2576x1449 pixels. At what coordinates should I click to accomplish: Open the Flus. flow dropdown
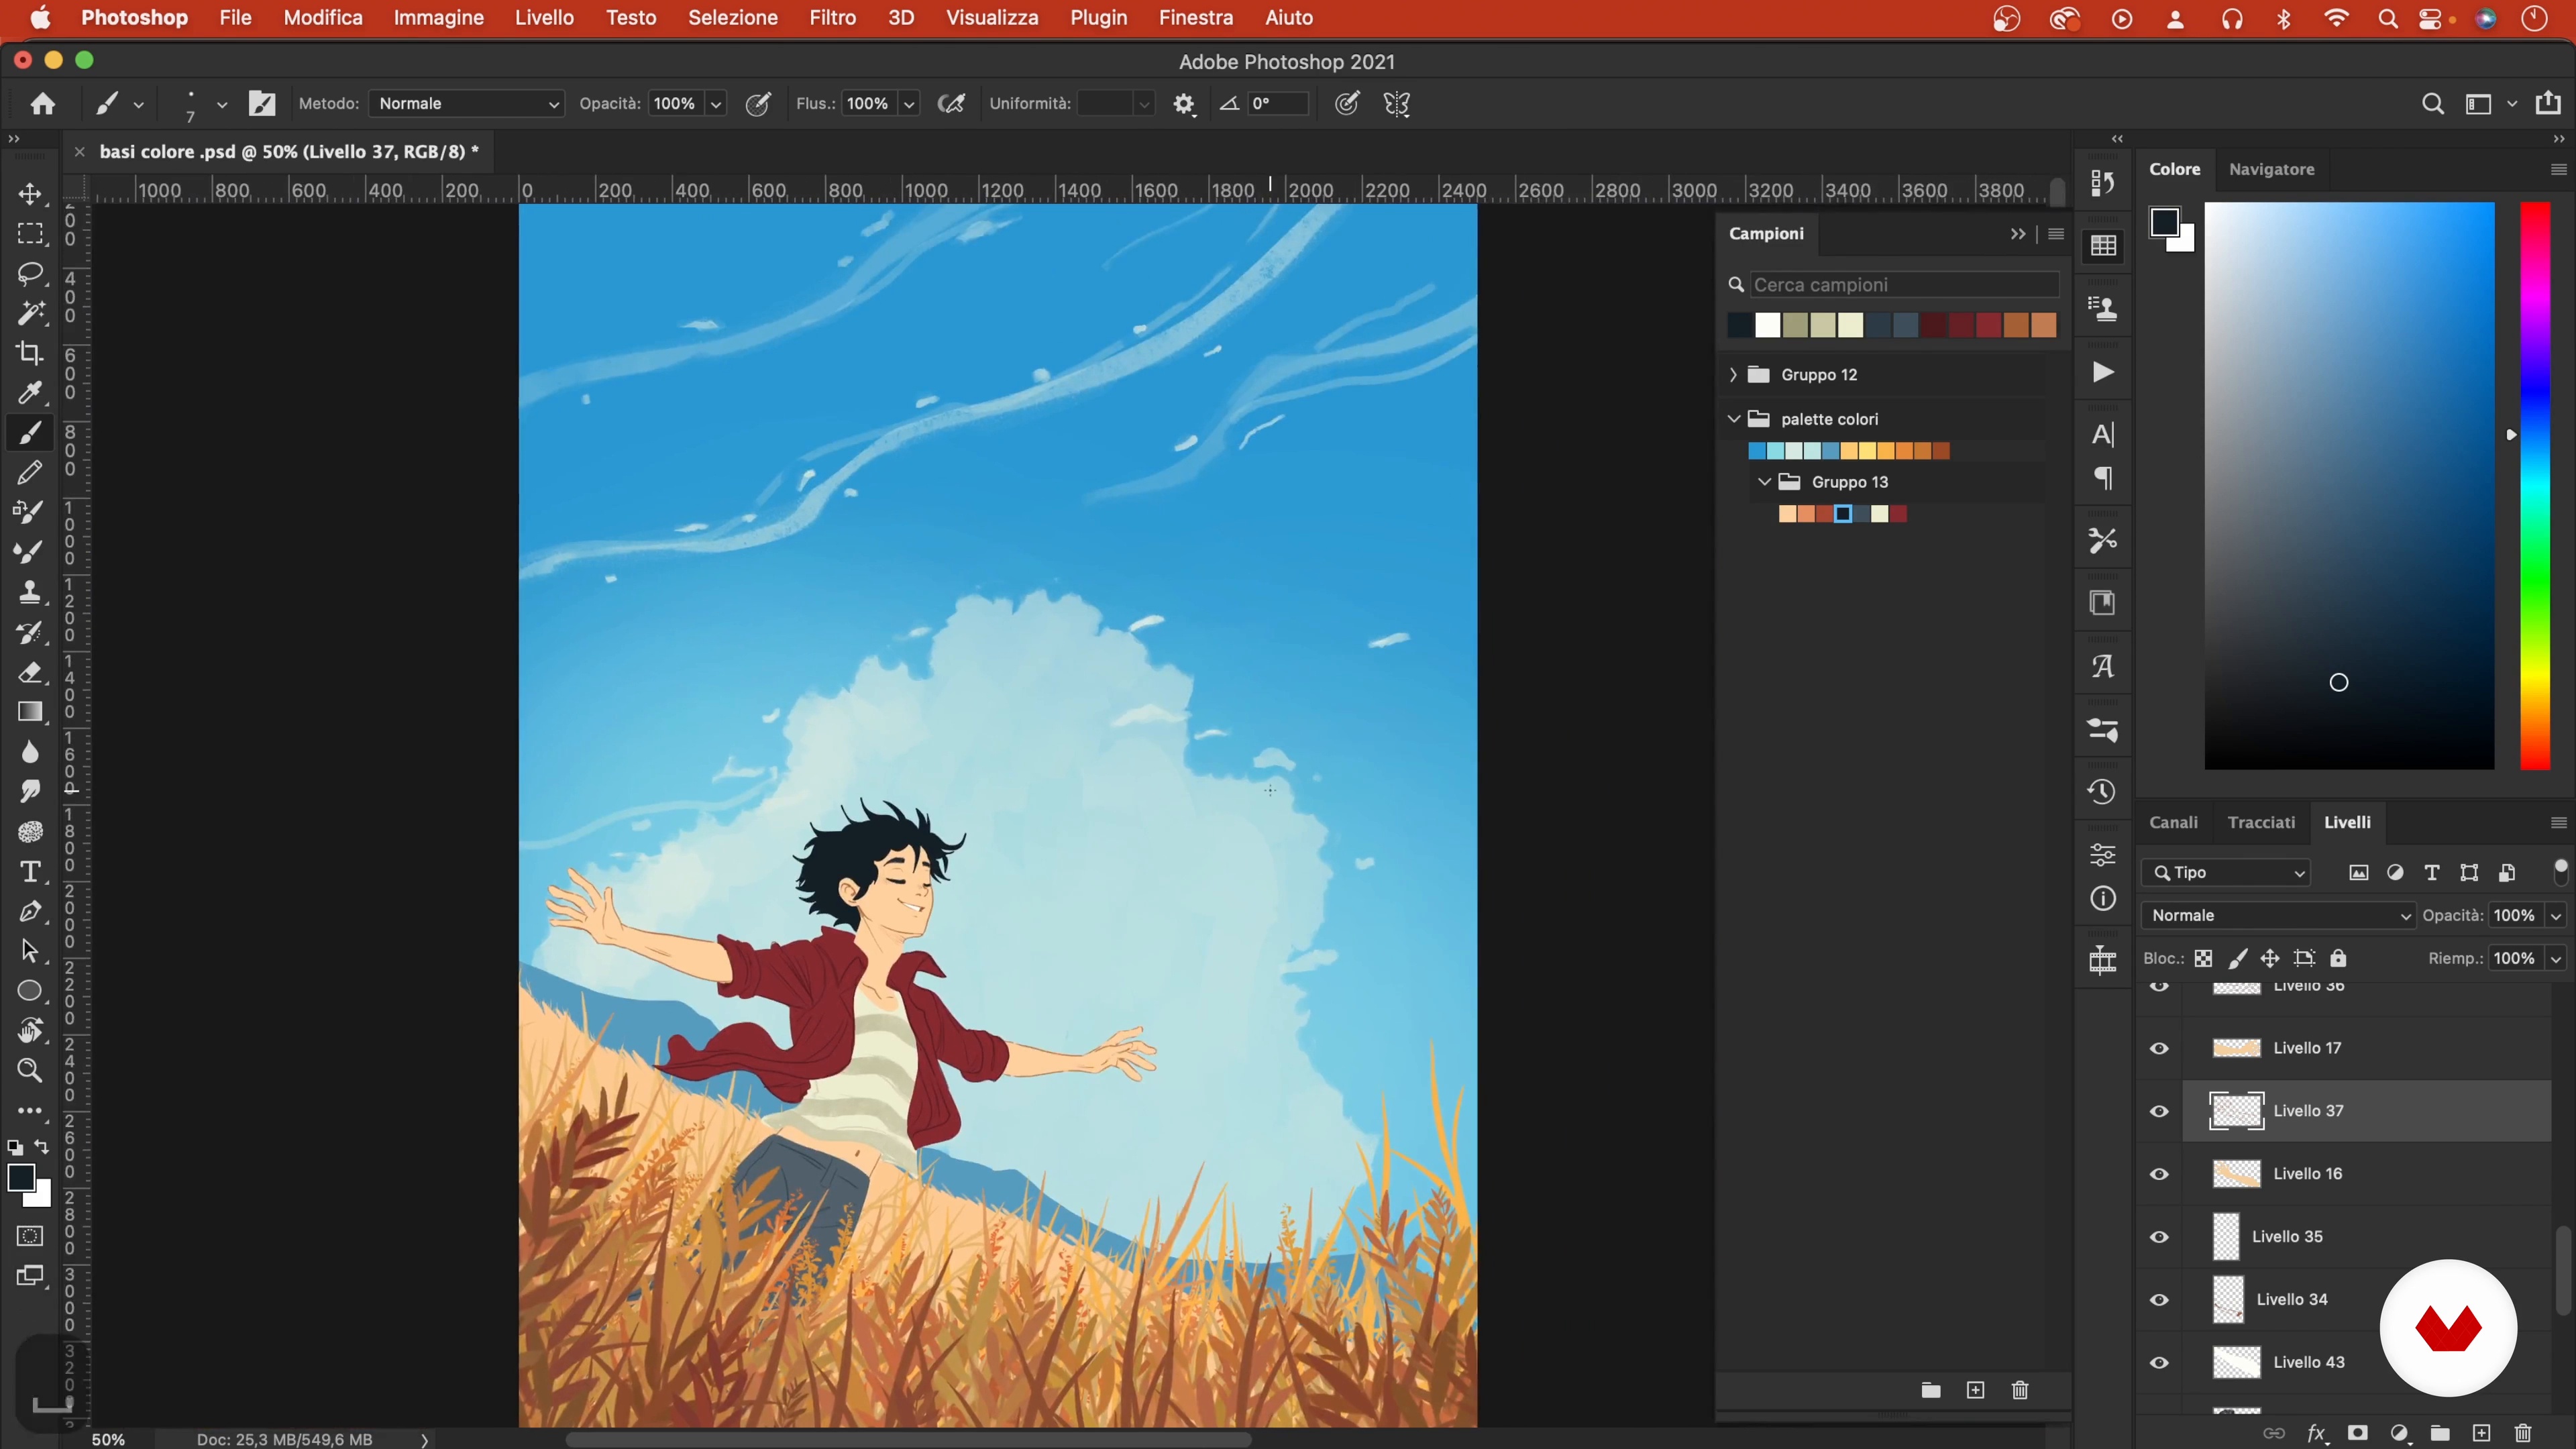pos(909,104)
